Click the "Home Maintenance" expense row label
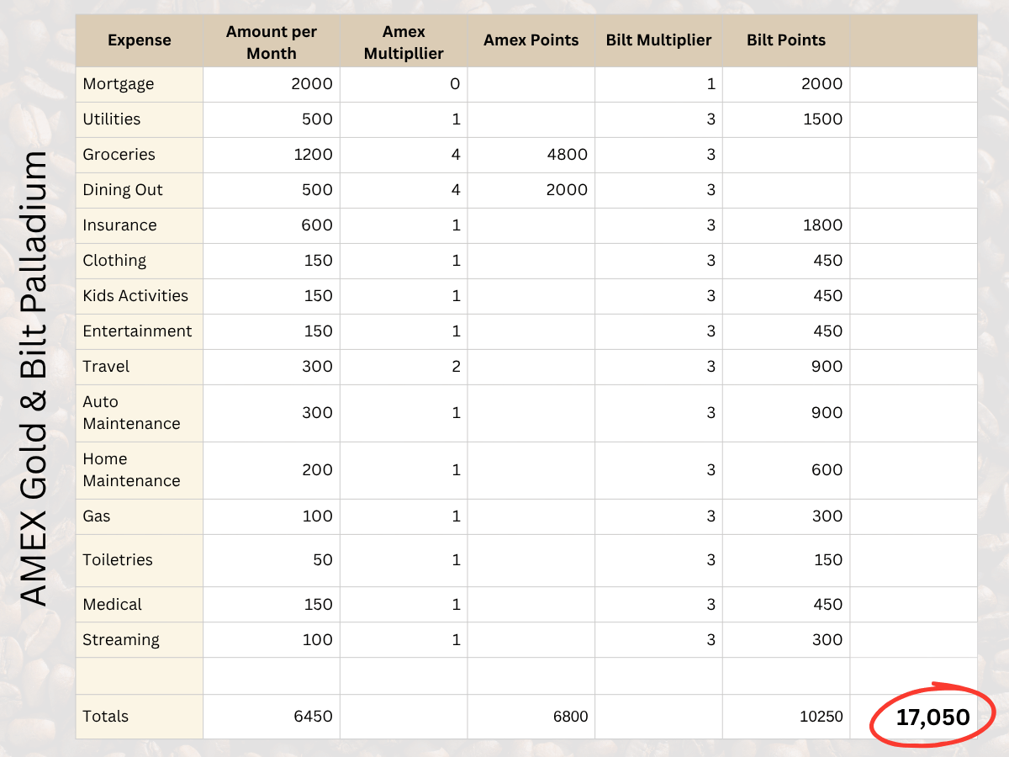The width and height of the screenshot is (1009, 757). click(x=131, y=470)
